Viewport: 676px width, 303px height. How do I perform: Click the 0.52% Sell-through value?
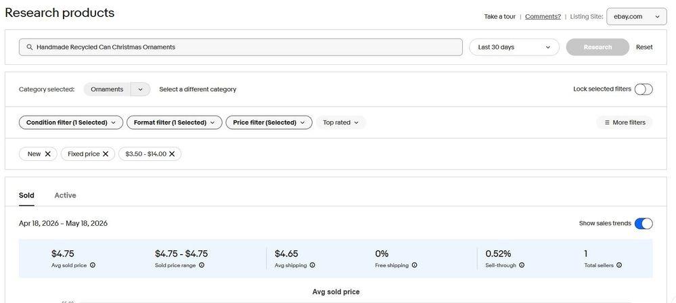point(499,254)
